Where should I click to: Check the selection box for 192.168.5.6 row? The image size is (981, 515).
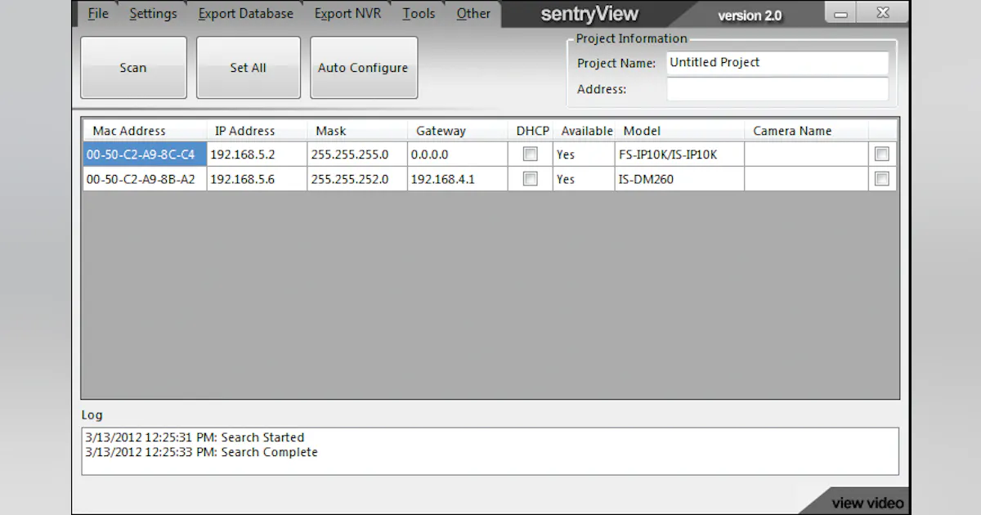coord(881,178)
